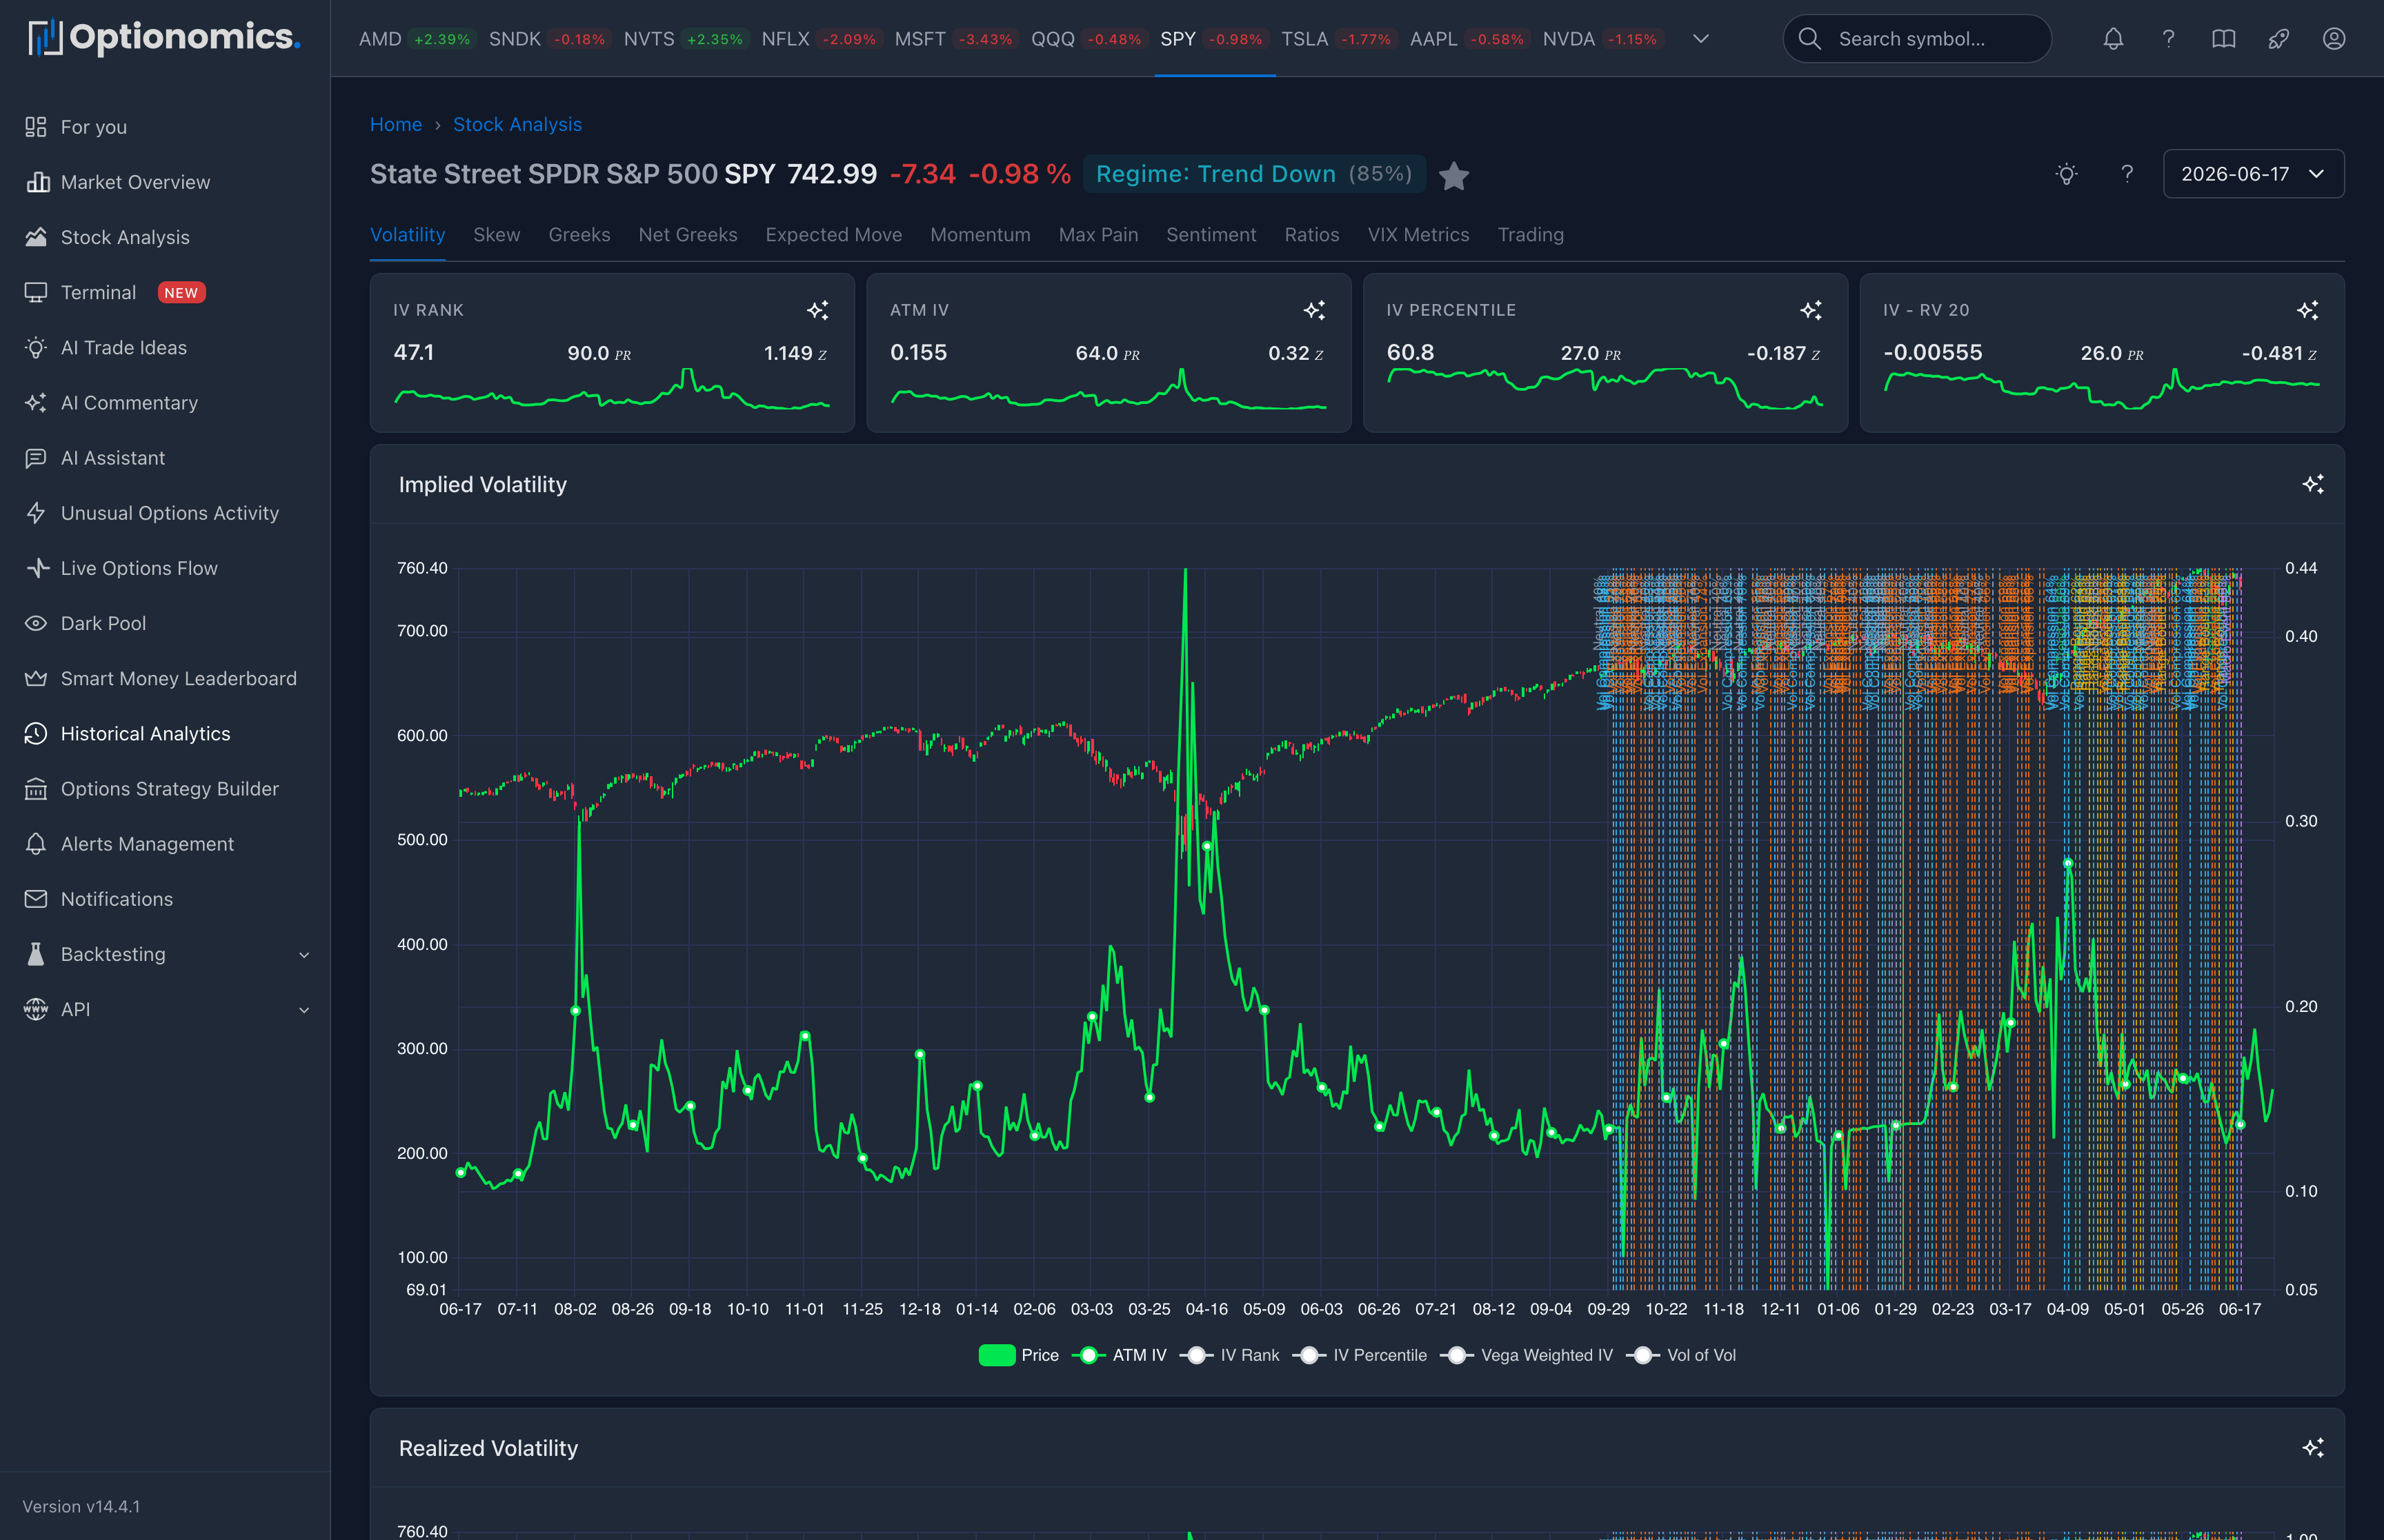Click the help icon beside date selector

(2127, 174)
